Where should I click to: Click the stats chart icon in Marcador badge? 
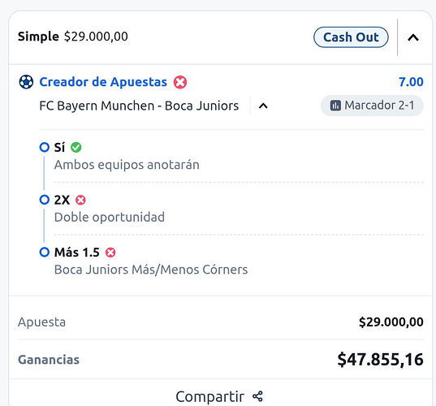pyautogui.click(x=335, y=106)
